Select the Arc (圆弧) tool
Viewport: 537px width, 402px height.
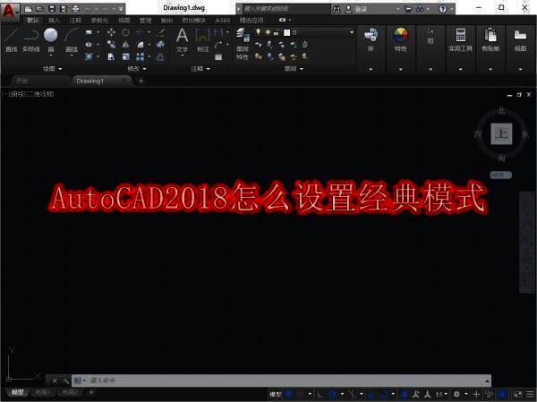tap(72, 40)
